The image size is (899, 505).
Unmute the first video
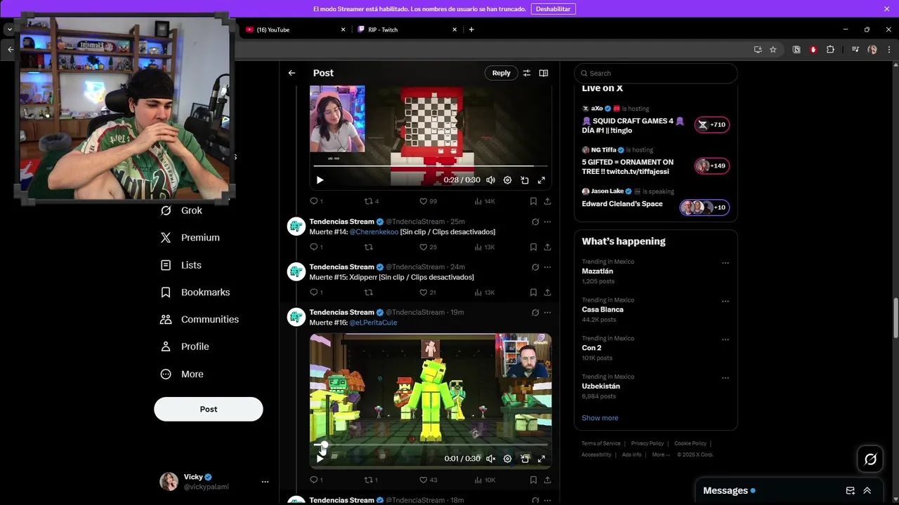(491, 180)
